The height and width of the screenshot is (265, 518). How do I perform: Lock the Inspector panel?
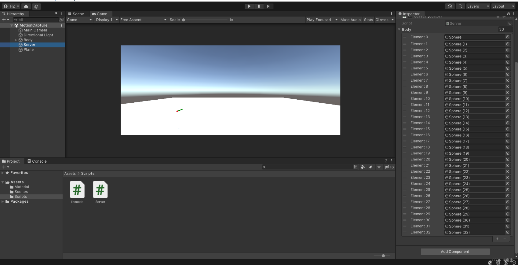pyautogui.click(x=509, y=14)
